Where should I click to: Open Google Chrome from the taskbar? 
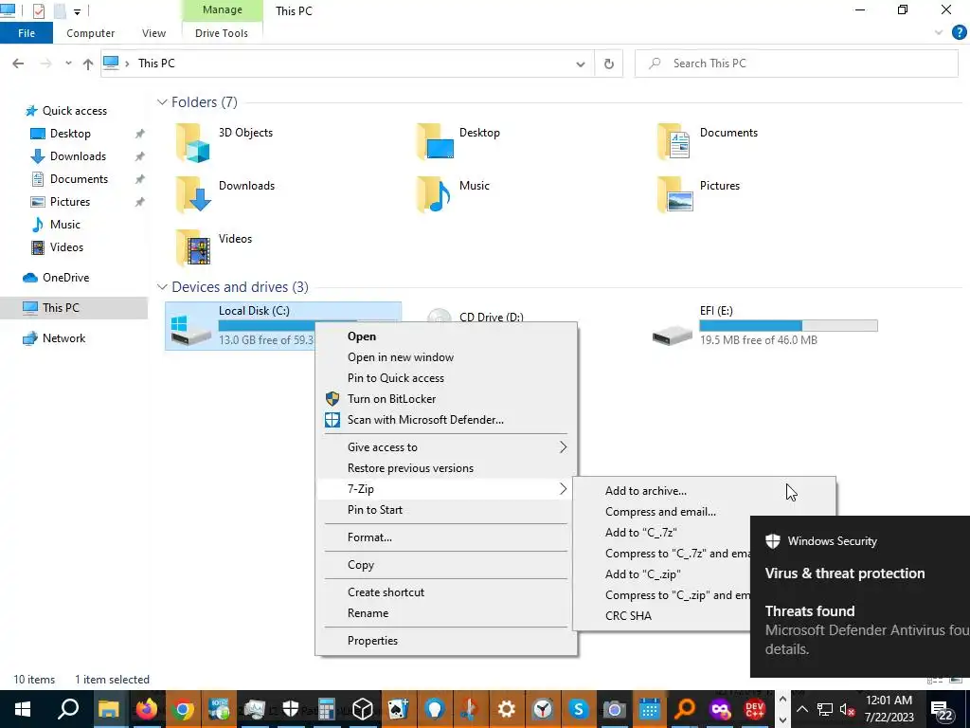[183, 709]
